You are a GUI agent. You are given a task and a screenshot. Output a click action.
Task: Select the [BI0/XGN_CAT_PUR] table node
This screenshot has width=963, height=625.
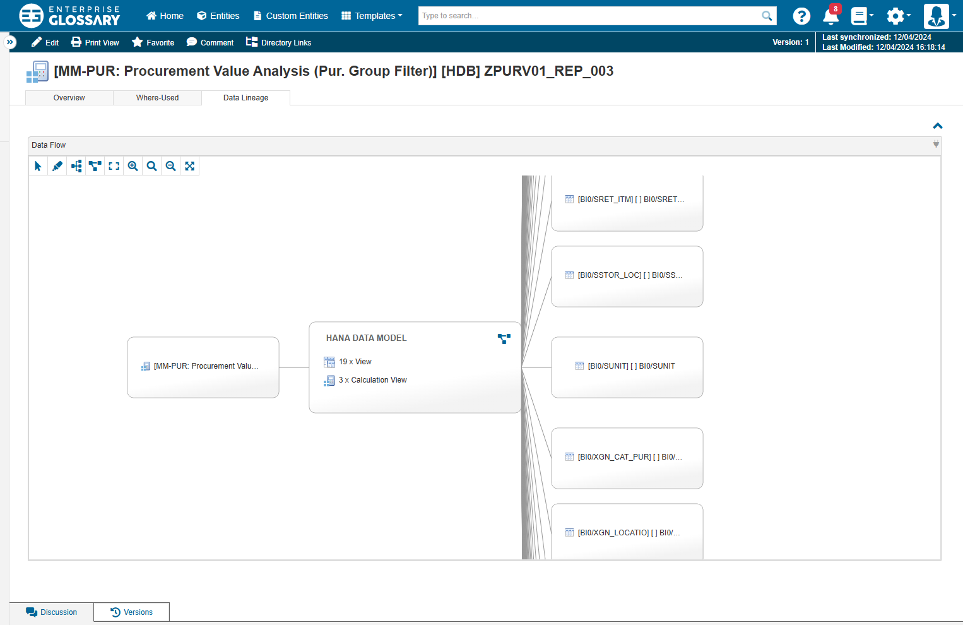click(x=627, y=458)
